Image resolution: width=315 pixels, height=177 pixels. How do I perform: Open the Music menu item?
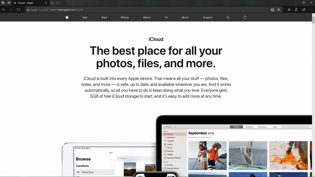(185, 18)
